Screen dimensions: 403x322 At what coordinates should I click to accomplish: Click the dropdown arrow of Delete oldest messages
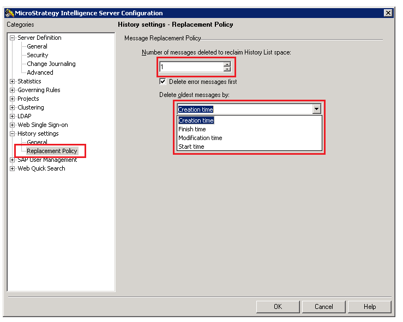click(x=316, y=109)
